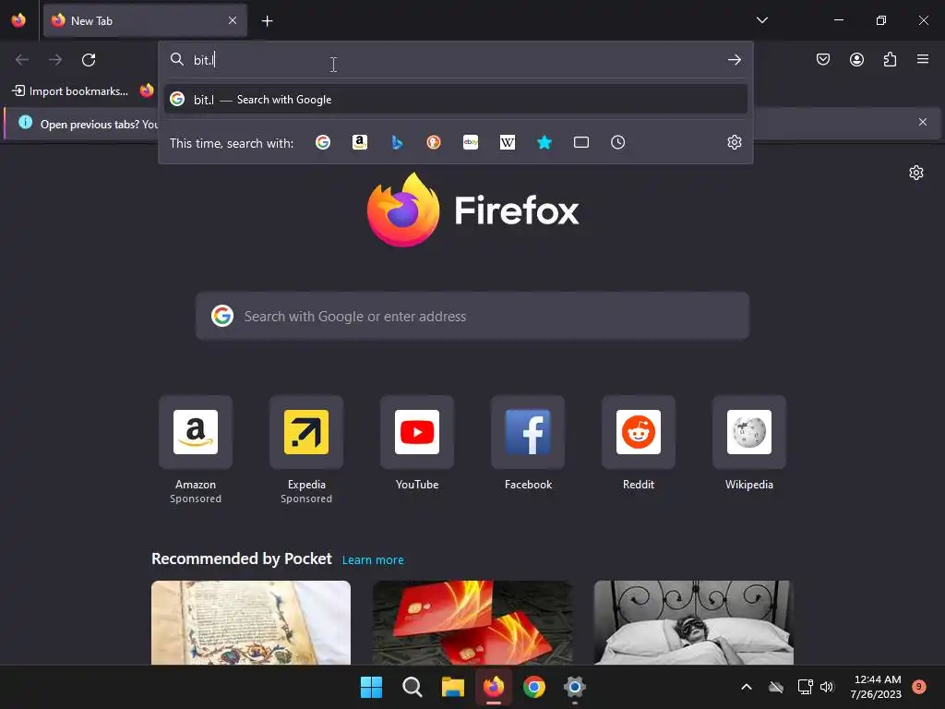945x709 pixels.
Task: Select the New Tab tab
Action: [145, 20]
